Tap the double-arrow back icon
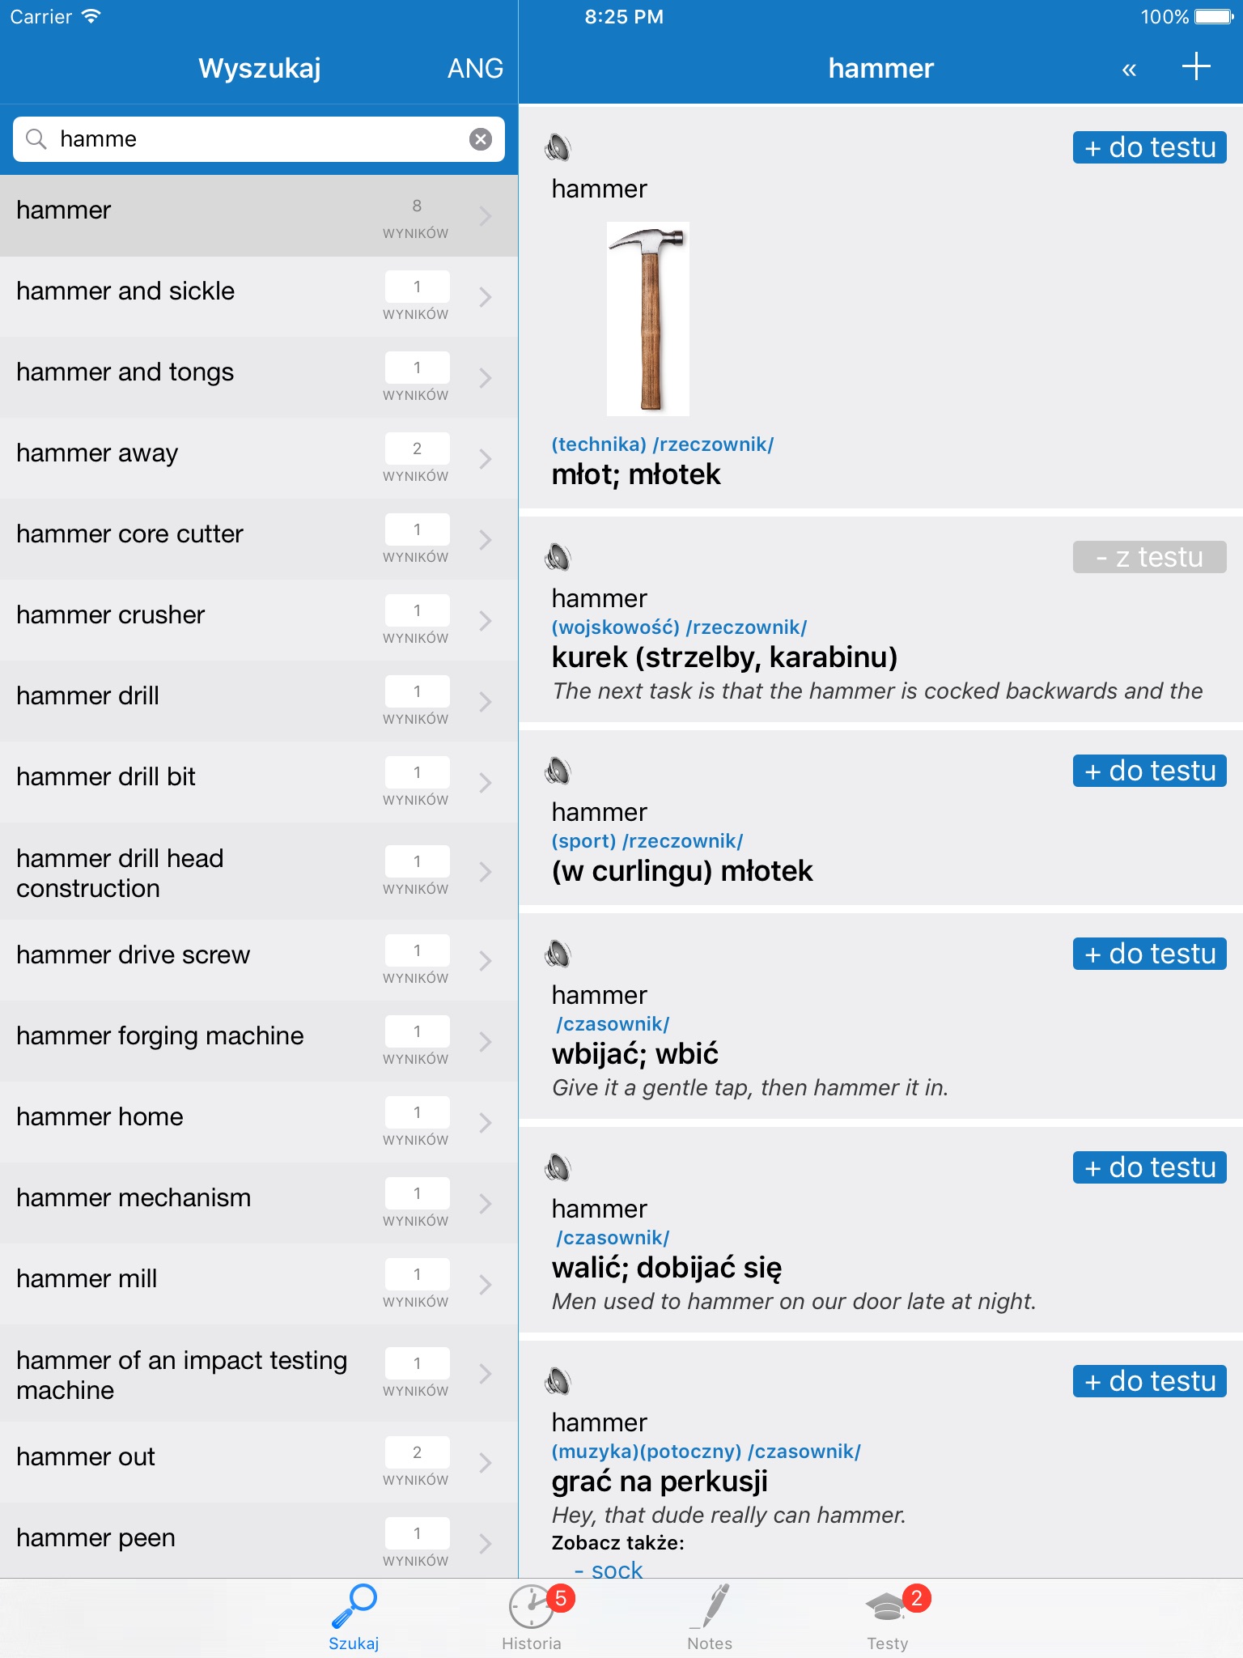The width and height of the screenshot is (1243, 1658). point(1129,70)
